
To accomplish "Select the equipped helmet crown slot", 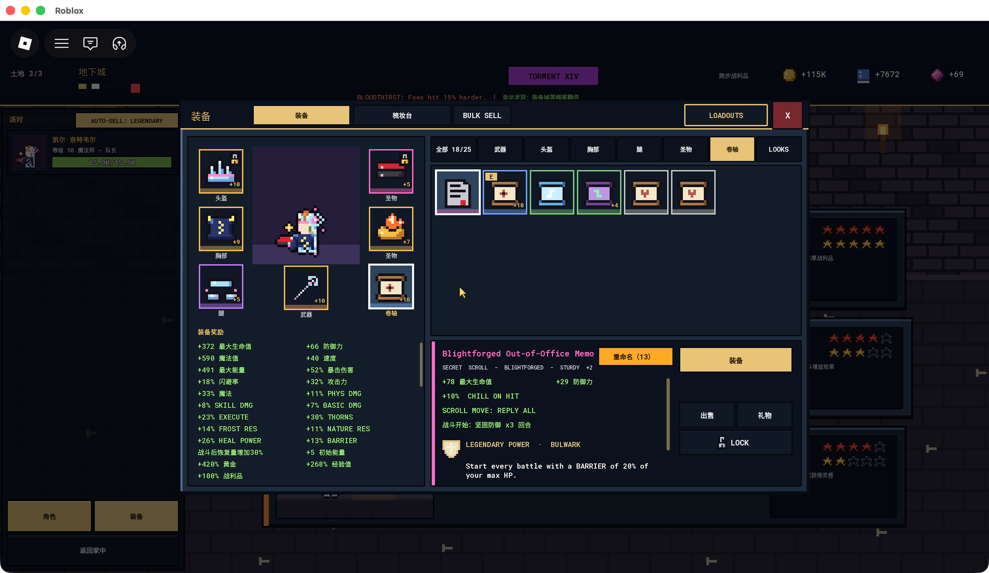I will (x=221, y=171).
